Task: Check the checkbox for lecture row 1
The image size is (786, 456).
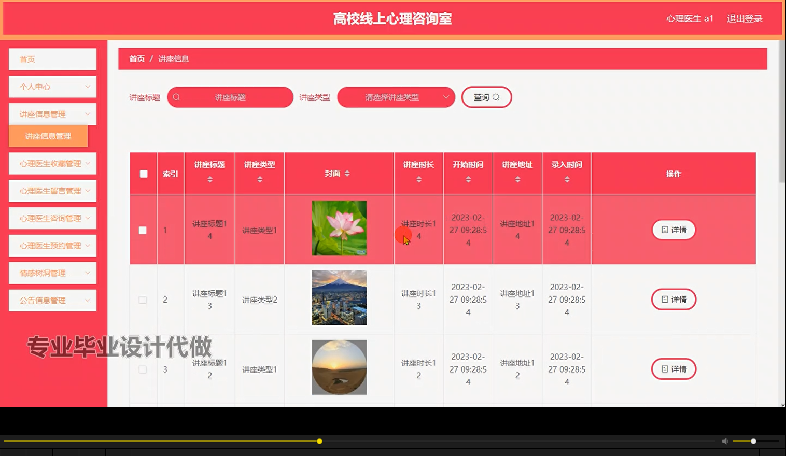Action: [x=143, y=230]
